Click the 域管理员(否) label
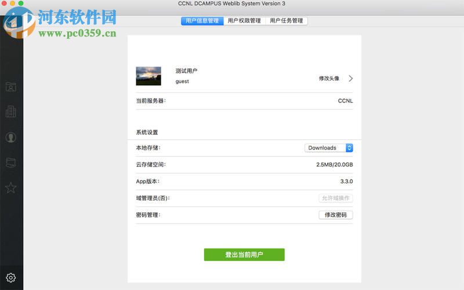Screen dimensions: 464x290 (153, 198)
